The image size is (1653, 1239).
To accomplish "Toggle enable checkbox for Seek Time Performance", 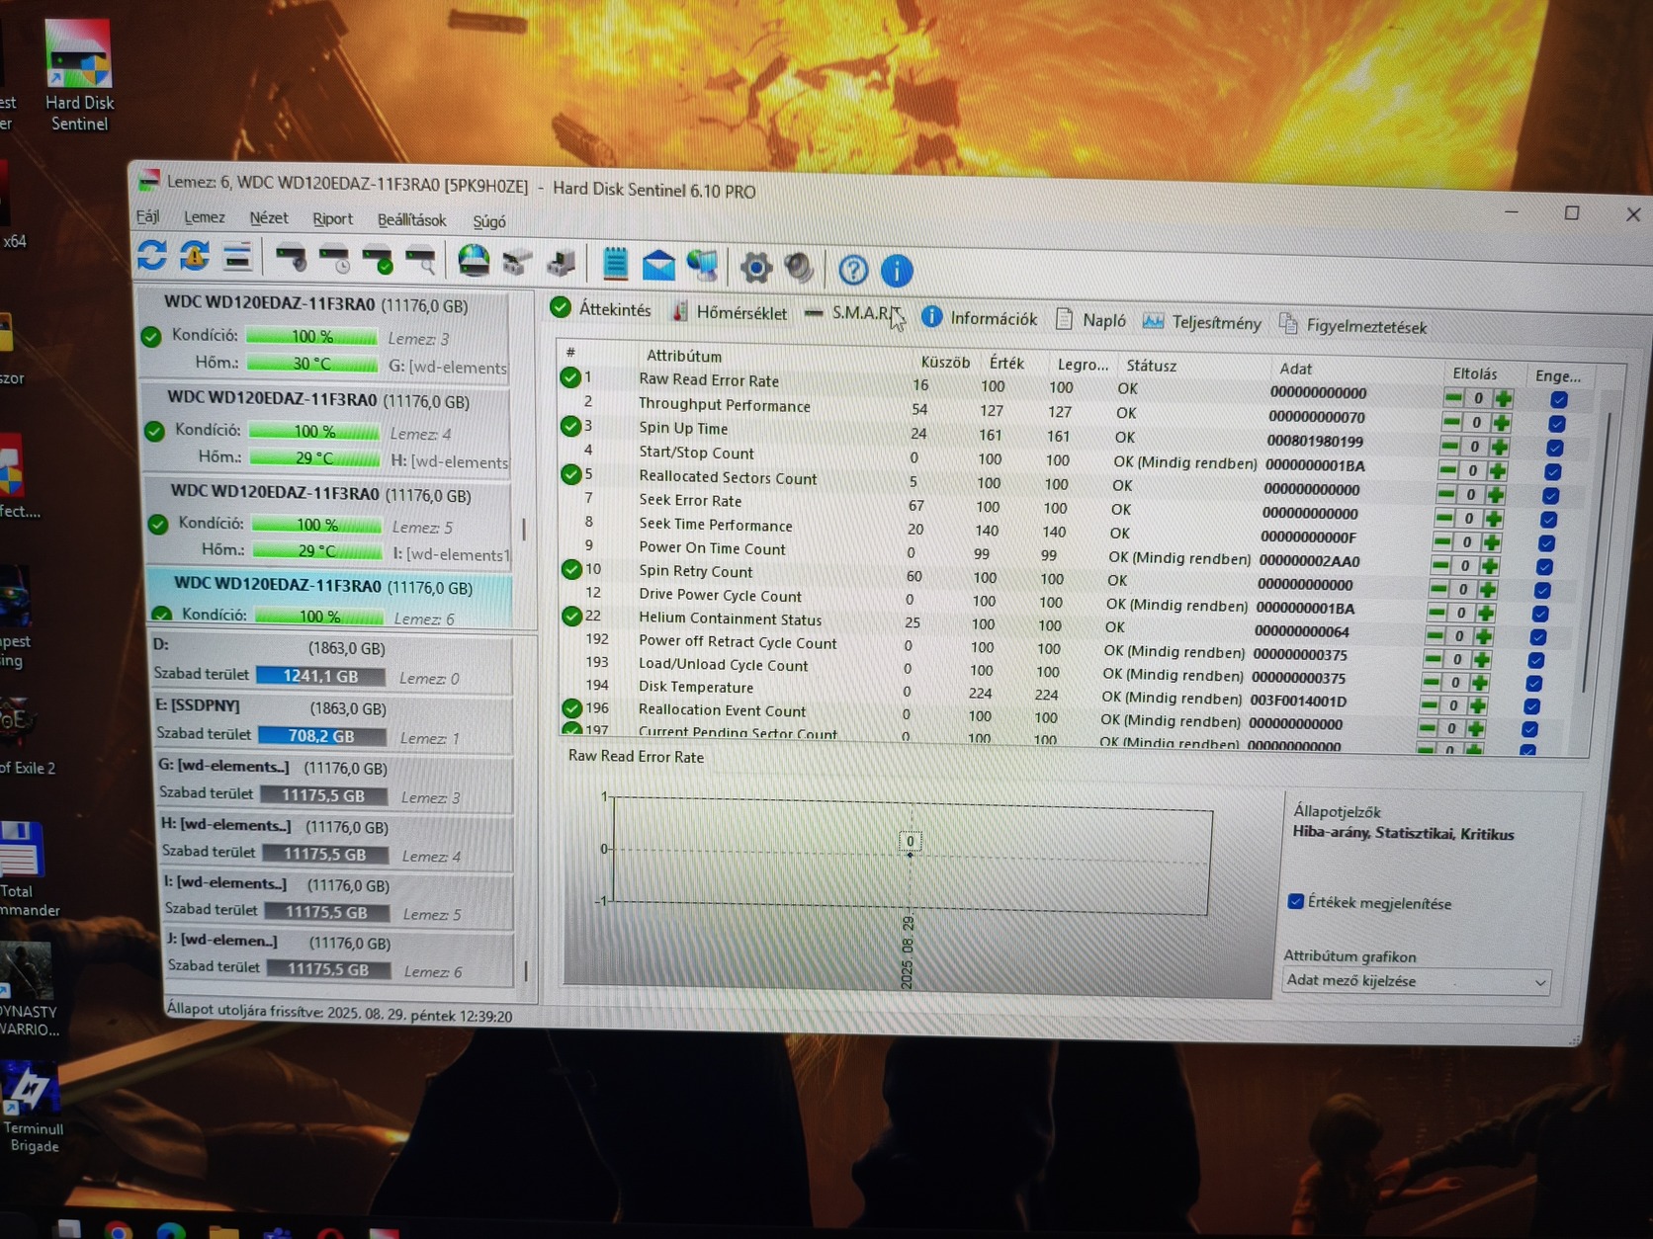I will click(x=1546, y=542).
